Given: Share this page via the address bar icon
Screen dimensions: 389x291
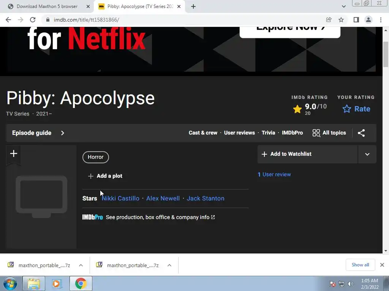Looking at the screenshot, I should coord(329,20).
